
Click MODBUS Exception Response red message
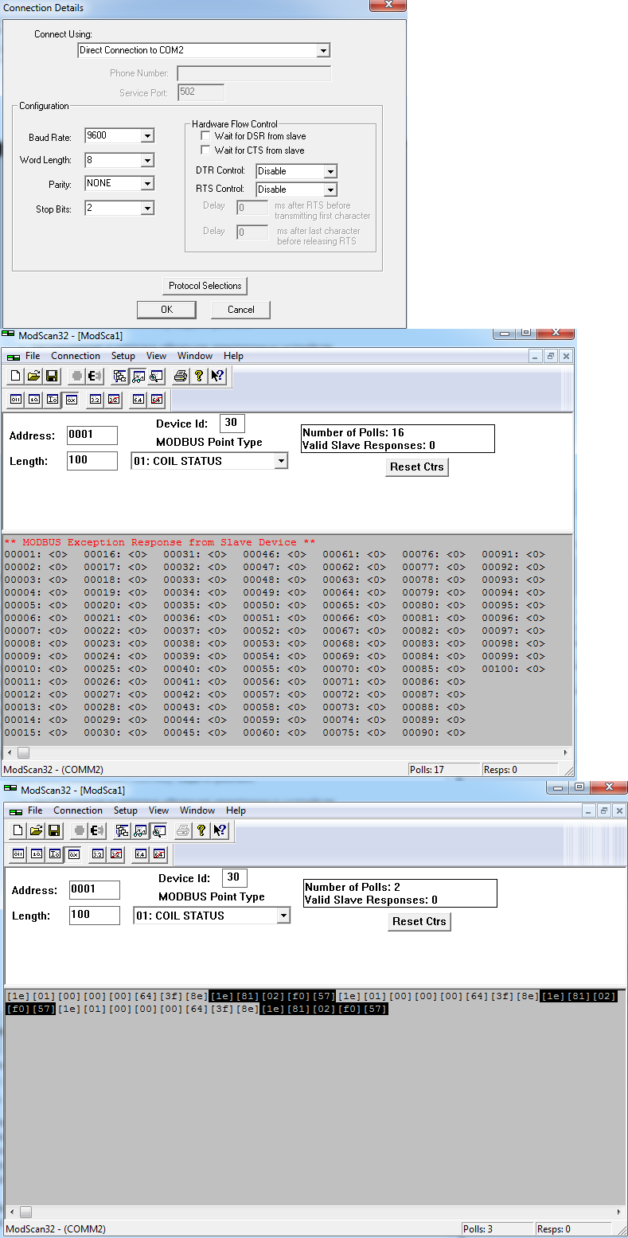160,542
